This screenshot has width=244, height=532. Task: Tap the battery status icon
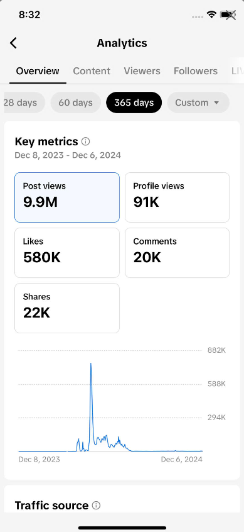[x=228, y=14]
